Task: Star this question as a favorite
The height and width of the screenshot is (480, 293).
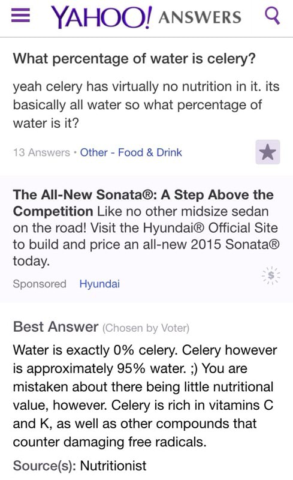Action: (x=268, y=152)
